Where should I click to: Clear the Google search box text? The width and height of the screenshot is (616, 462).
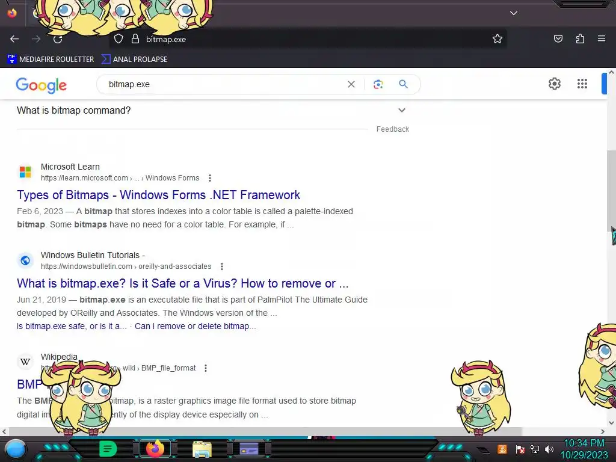tap(351, 84)
